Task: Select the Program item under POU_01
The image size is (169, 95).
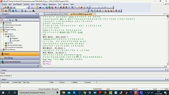Action: [15, 39]
